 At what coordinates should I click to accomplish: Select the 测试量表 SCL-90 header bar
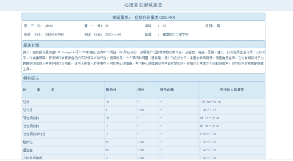pos(143,17)
